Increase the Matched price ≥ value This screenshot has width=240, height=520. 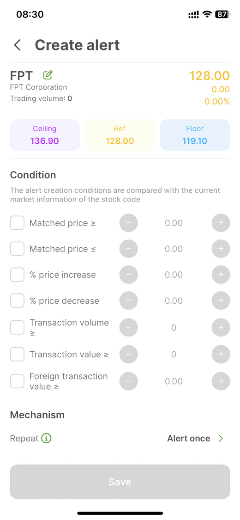click(221, 223)
